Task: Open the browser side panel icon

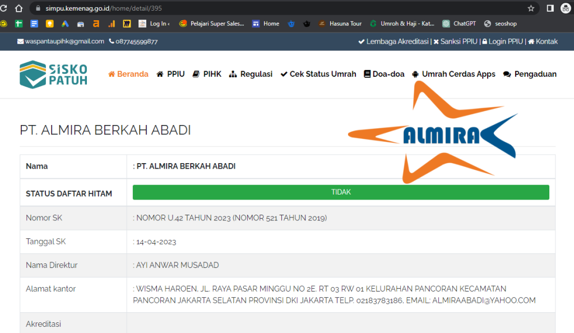Action: (550, 8)
